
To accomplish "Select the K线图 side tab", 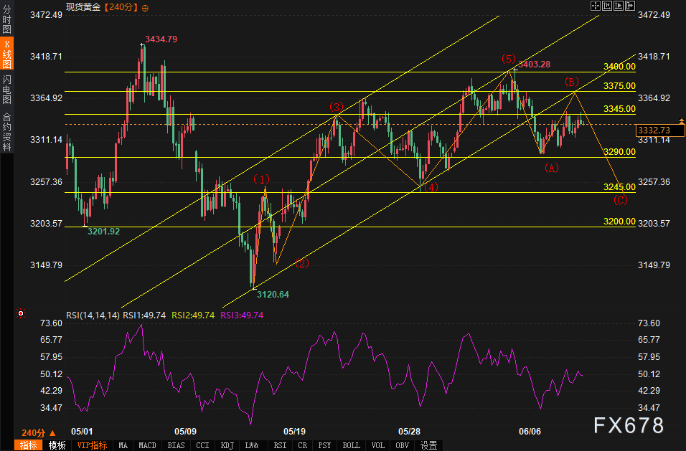I will (6, 54).
